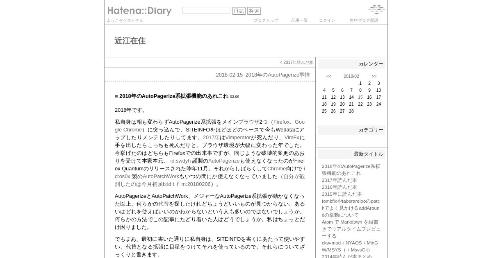This screenshot has height=258, width=492.
Task: Open 無料ブログ開設 in header menu
Action: click(364, 20)
